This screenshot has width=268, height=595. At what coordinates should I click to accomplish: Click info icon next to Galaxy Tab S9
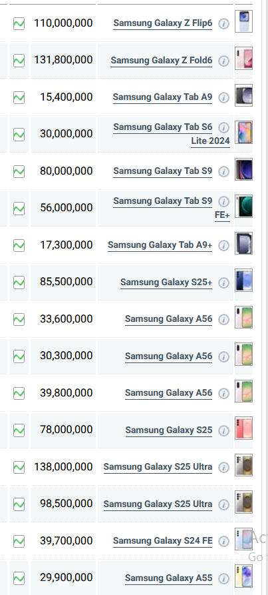[223, 171]
